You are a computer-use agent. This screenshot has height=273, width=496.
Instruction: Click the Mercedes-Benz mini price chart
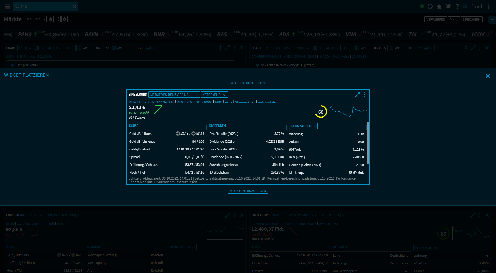click(348, 111)
